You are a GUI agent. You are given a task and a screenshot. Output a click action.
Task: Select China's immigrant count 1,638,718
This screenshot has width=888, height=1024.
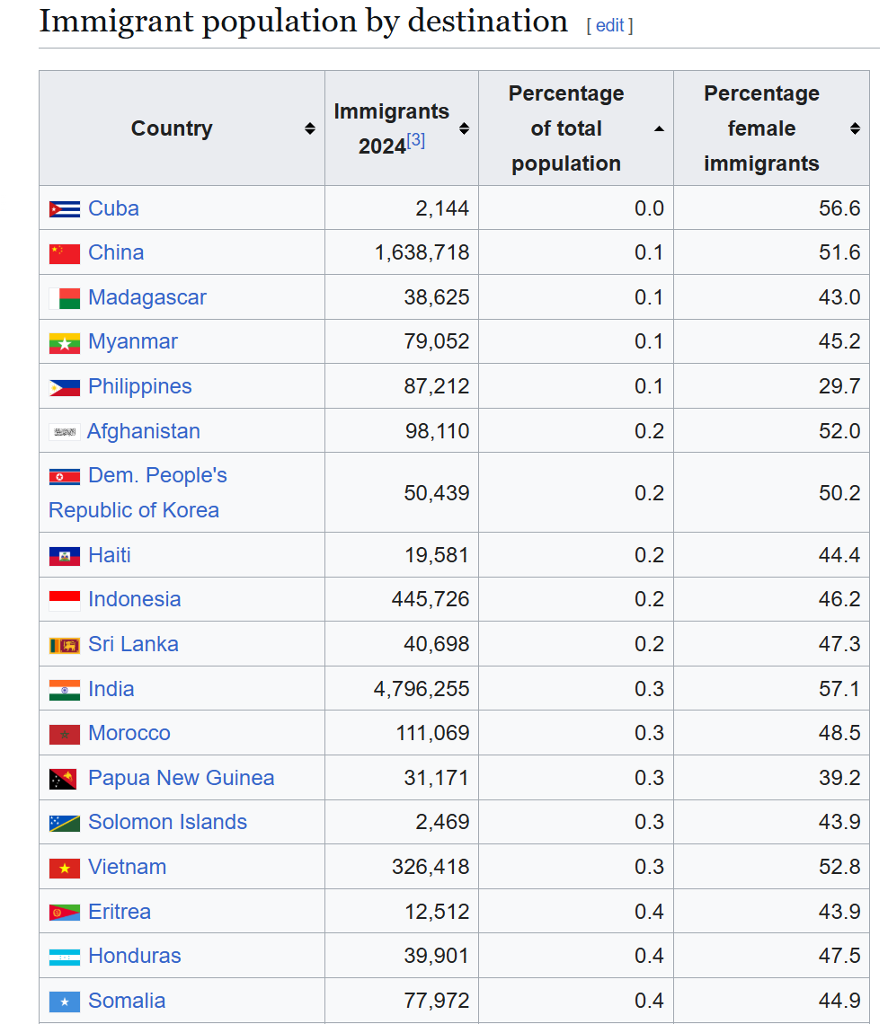(x=422, y=252)
